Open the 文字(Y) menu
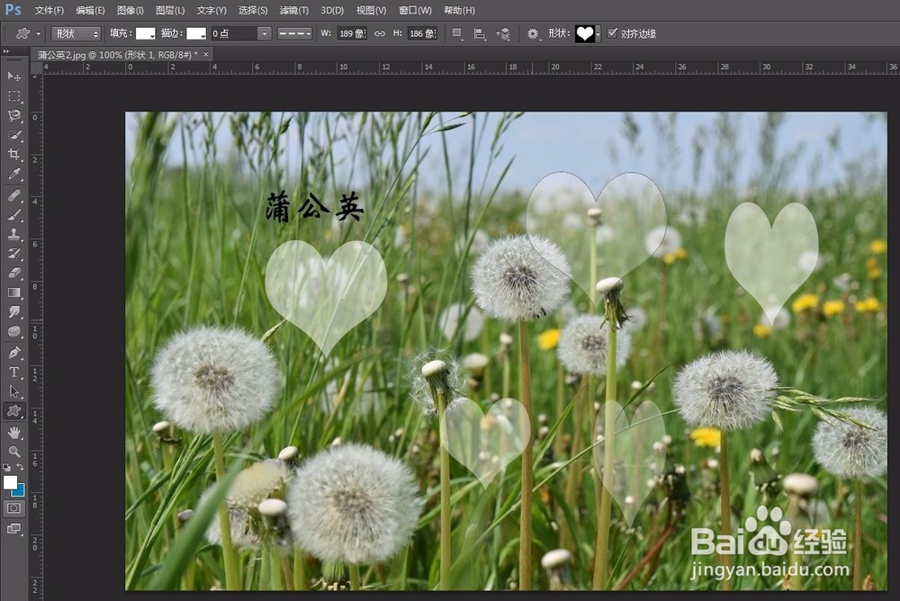Viewport: 900px width, 601px height. coord(211,10)
